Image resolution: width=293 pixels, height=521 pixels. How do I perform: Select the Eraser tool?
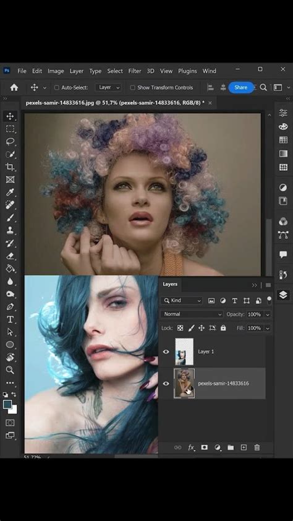point(10,256)
